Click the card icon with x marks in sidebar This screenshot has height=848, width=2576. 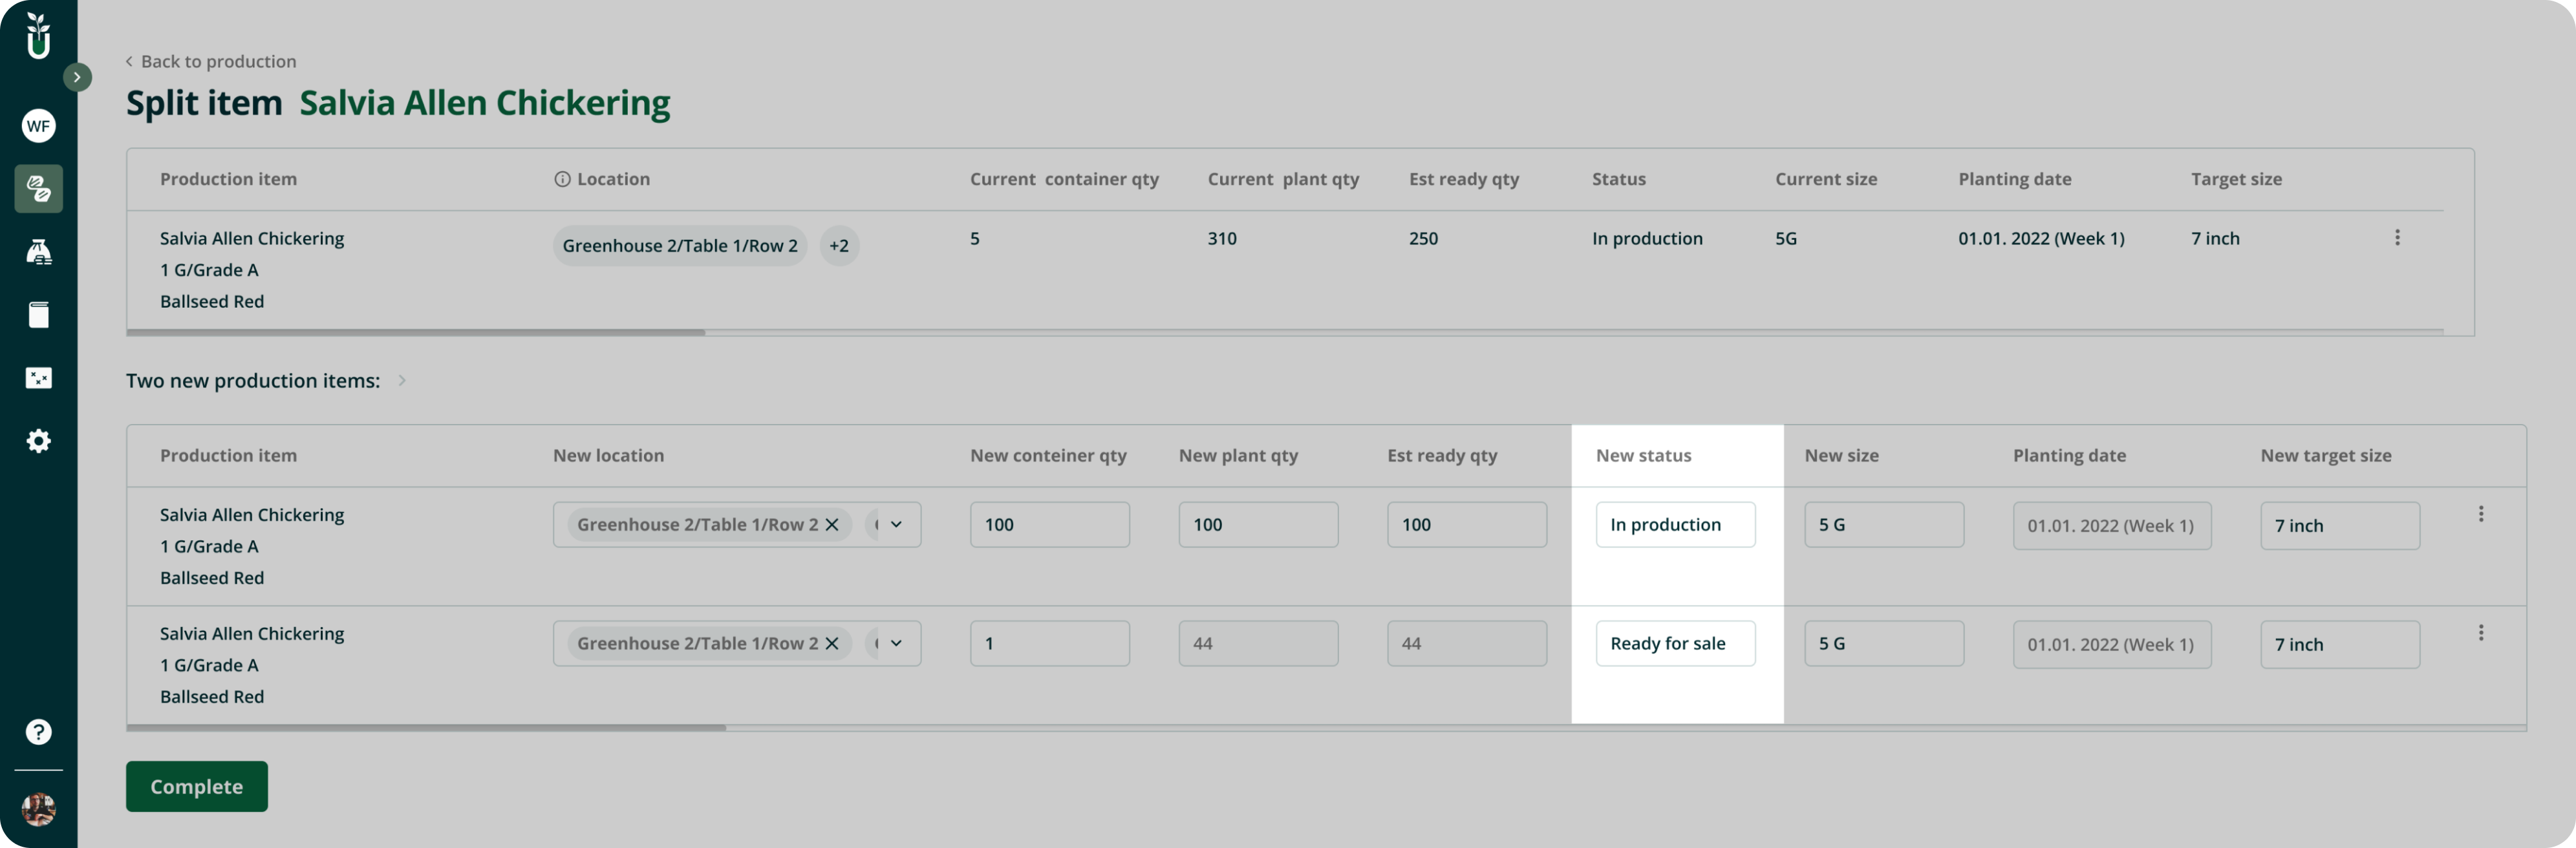tap(38, 377)
